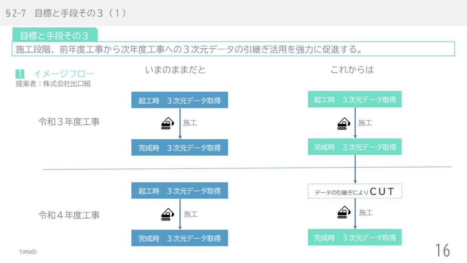Viewport: 467px width, 263px height.
Task: Click the blue 完成時 box in the 令和３年度 row
Action: pos(180,147)
